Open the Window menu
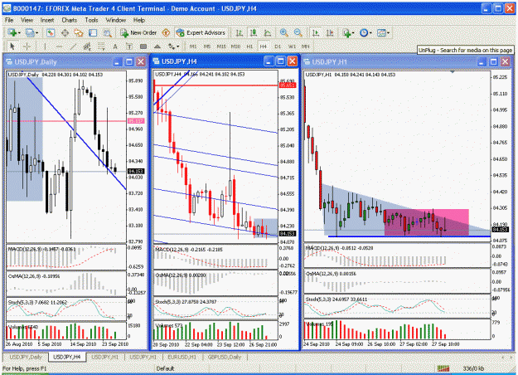The image size is (518, 375). click(116, 20)
